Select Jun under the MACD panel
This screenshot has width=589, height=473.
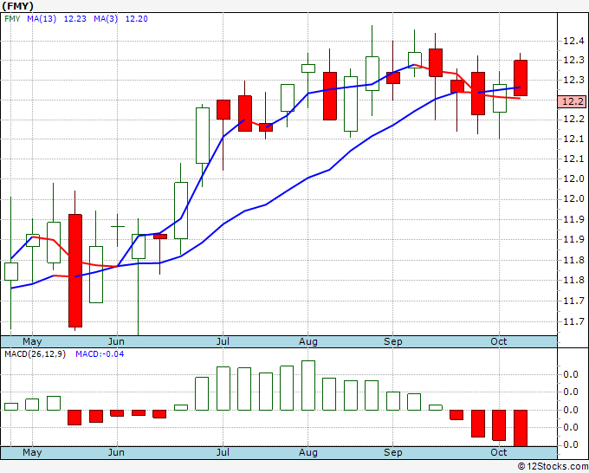point(116,452)
